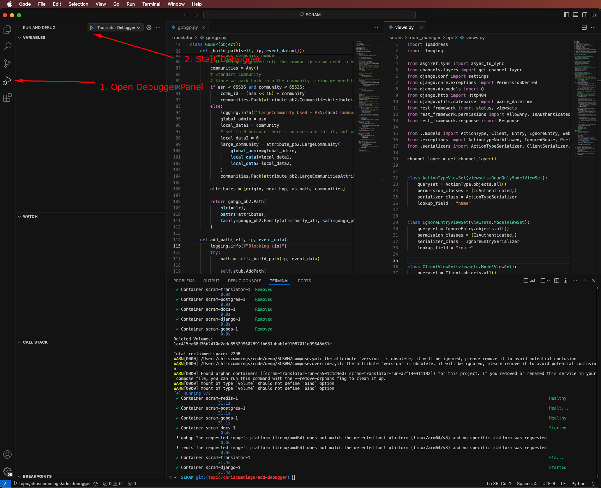Change indentation via Spaces: 4
This screenshot has height=488, width=601.
(x=527, y=484)
